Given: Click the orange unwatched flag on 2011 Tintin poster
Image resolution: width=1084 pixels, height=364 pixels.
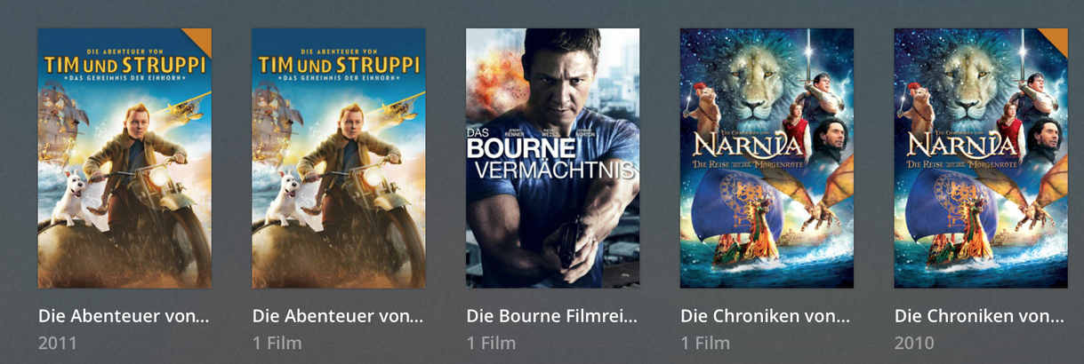Looking at the screenshot, I should click(201, 38).
